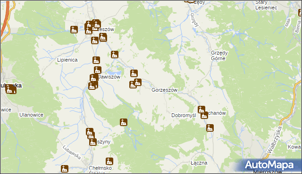Click the Ulanowice label
Image resolution: width=302 pixels, height=174 pixels.
pyautogui.click(x=31, y=115)
